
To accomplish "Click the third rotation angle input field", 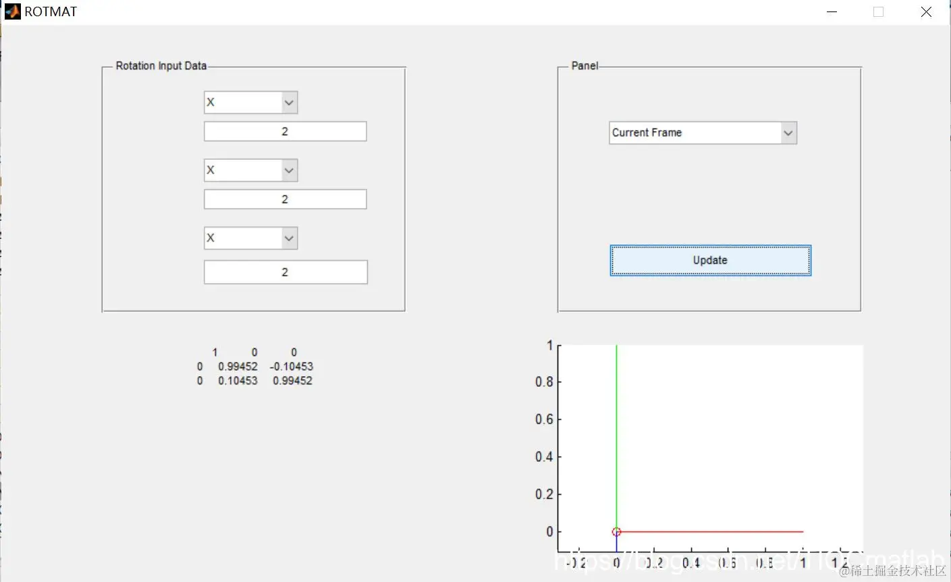I will pyautogui.click(x=286, y=272).
